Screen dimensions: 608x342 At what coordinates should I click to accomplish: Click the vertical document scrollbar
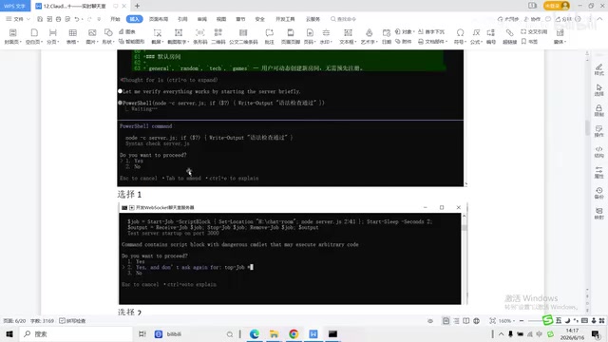pos(587,128)
